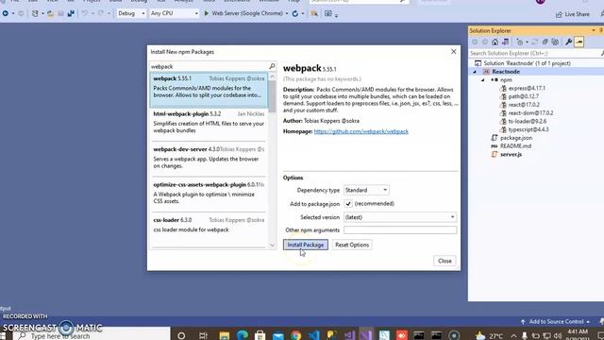Click the search magnifier in the npm dialog
This screenshot has width=604, height=340.
(x=272, y=66)
